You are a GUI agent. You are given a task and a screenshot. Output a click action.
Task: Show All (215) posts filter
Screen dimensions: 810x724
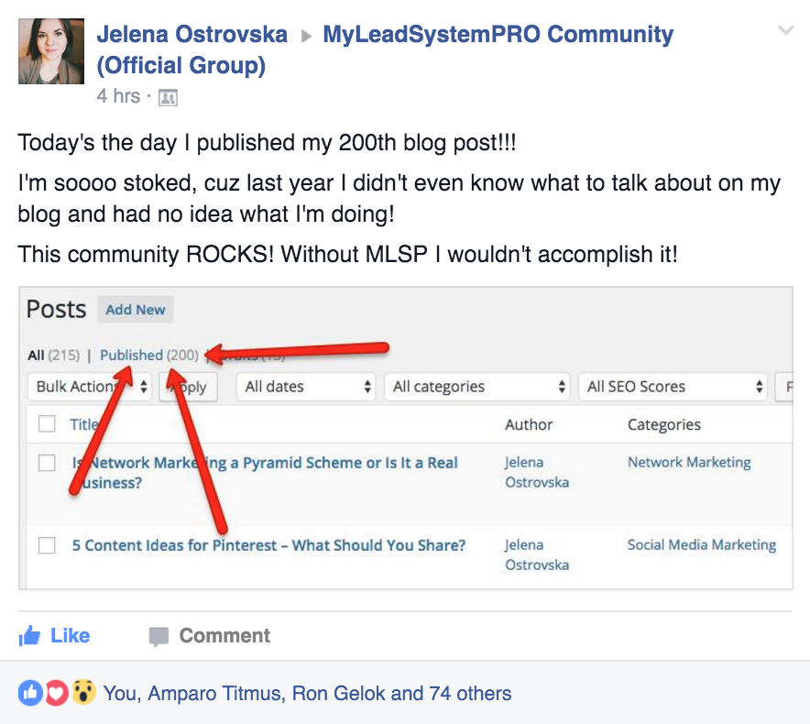54,355
